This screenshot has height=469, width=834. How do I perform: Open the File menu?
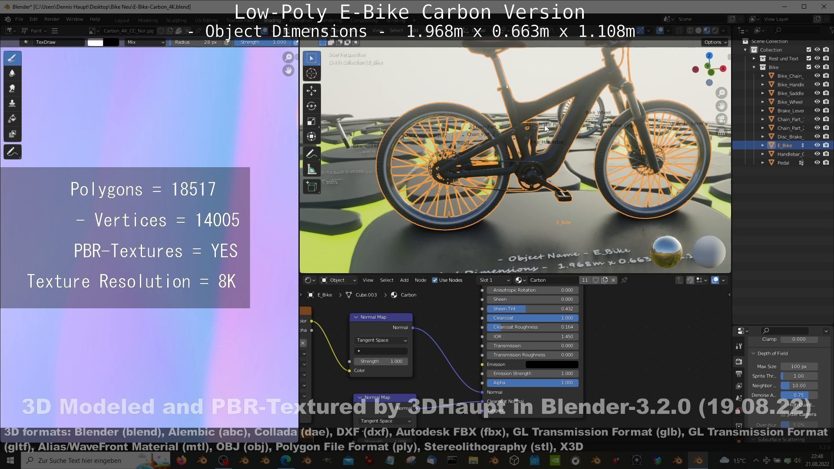tap(19, 19)
